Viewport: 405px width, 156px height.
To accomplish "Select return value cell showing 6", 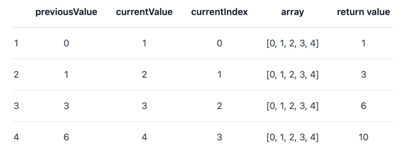I will click(363, 106).
